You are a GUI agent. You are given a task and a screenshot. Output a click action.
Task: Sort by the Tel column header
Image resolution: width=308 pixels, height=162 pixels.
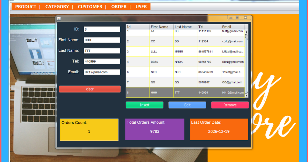tap(209, 27)
